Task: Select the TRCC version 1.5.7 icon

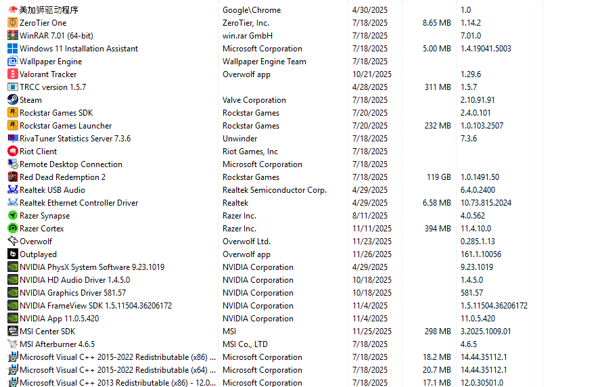Action: 13,87
